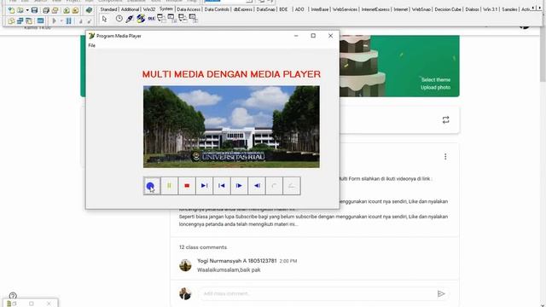Switch to the dbExpress palette tab

(242, 9)
